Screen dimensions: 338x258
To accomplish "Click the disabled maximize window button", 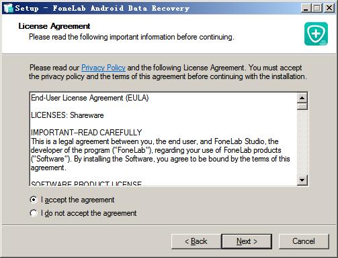I will point(317,8).
